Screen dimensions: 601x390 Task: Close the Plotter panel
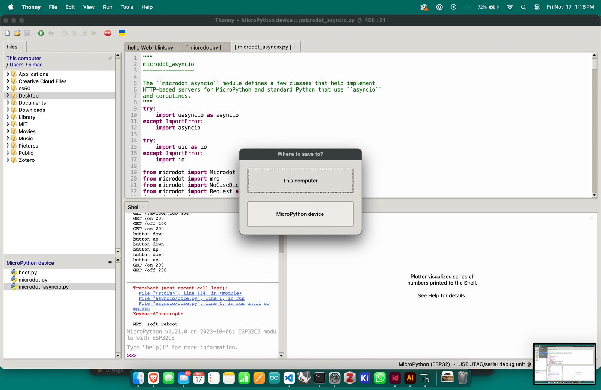(x=592, y=218)
